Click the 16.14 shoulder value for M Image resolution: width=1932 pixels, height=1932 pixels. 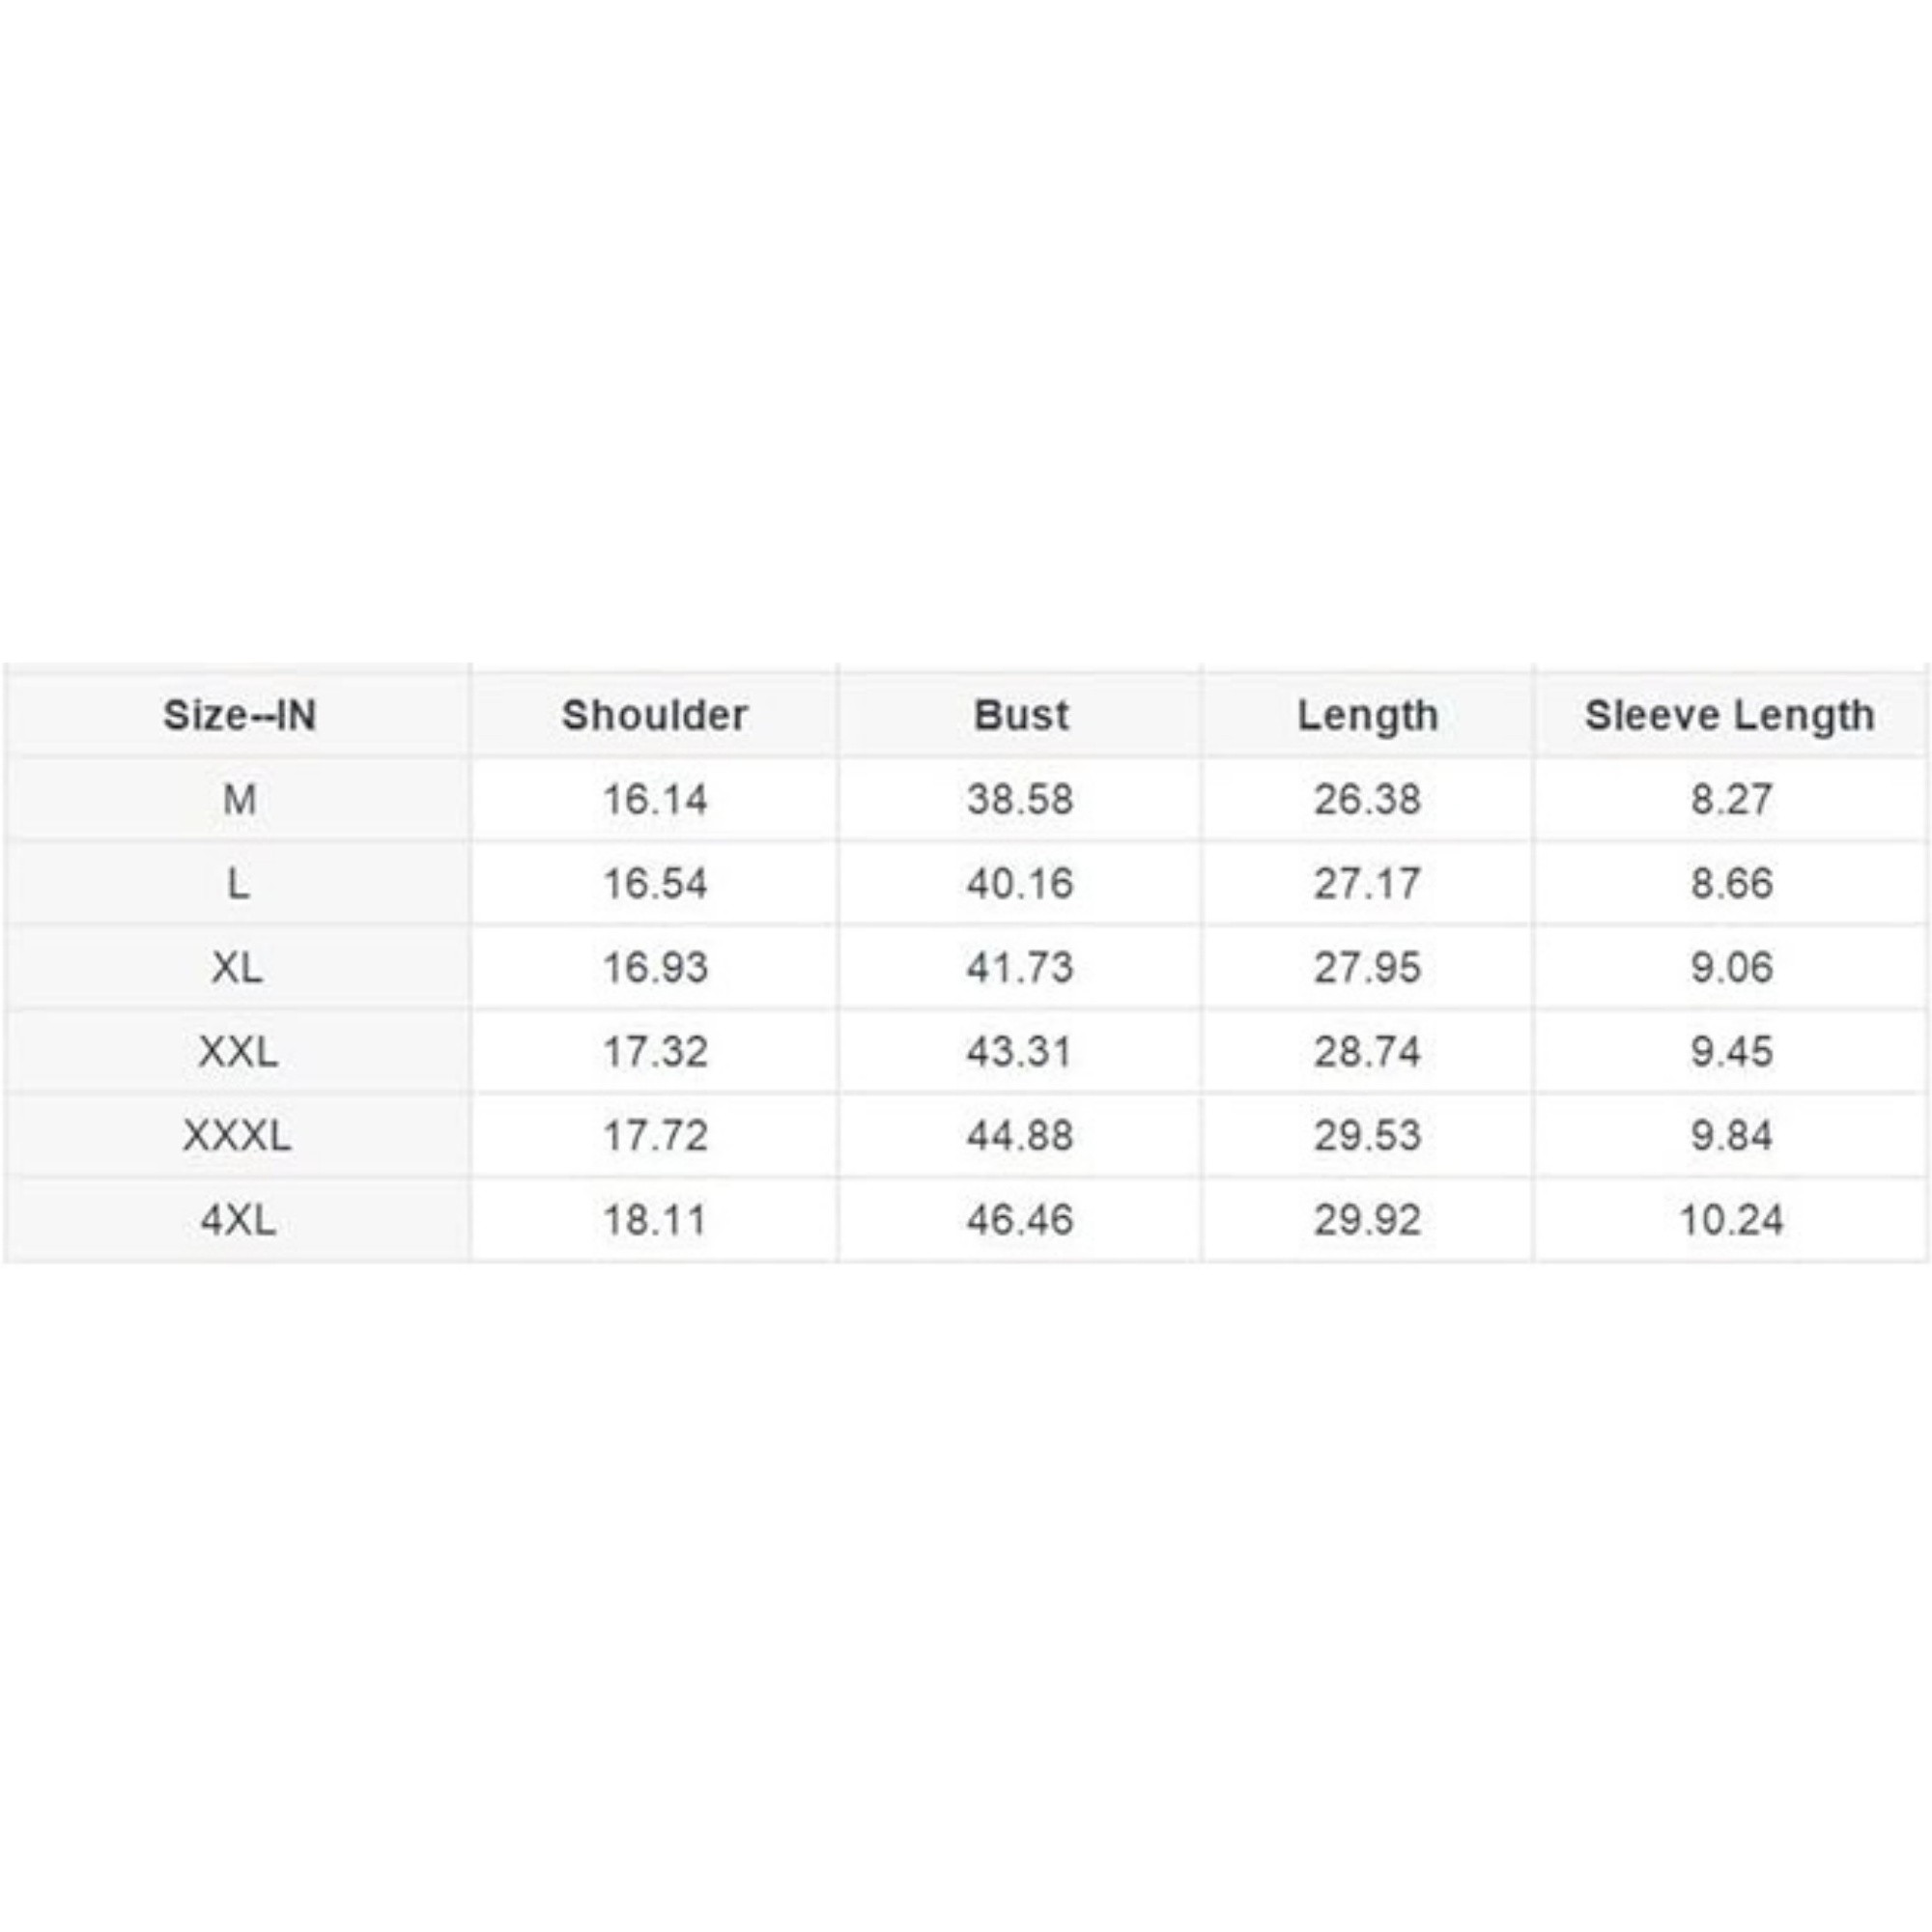(655, 799)
